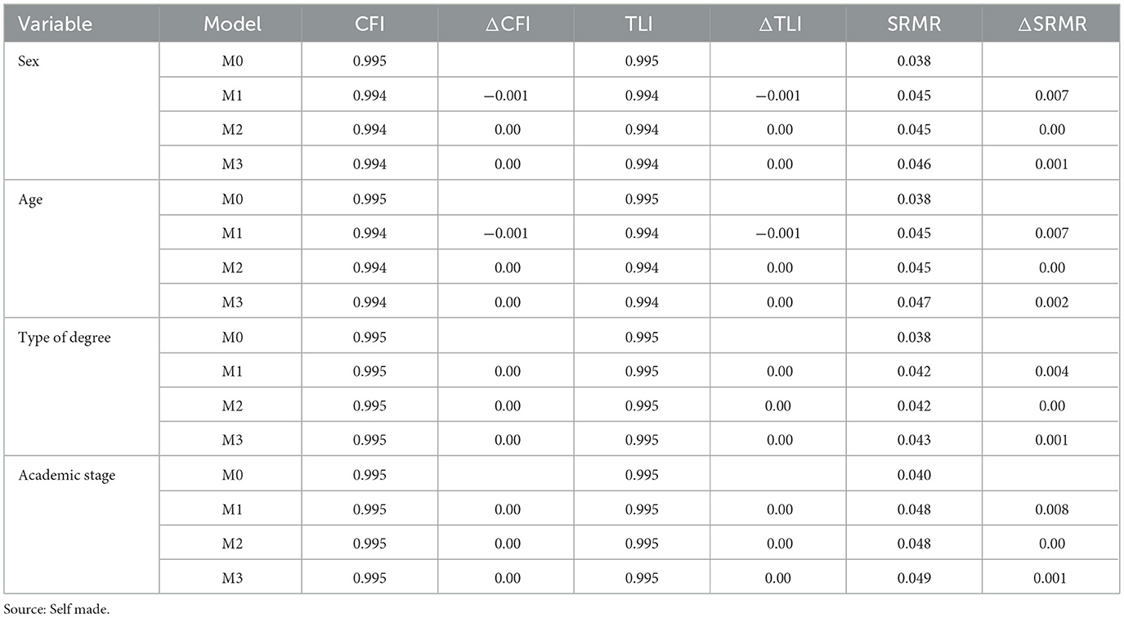Image resolution: width=1124 pixels, height=618 pixels.
Task: Select the ΔSRMR column header
Action: point(1051,25)
